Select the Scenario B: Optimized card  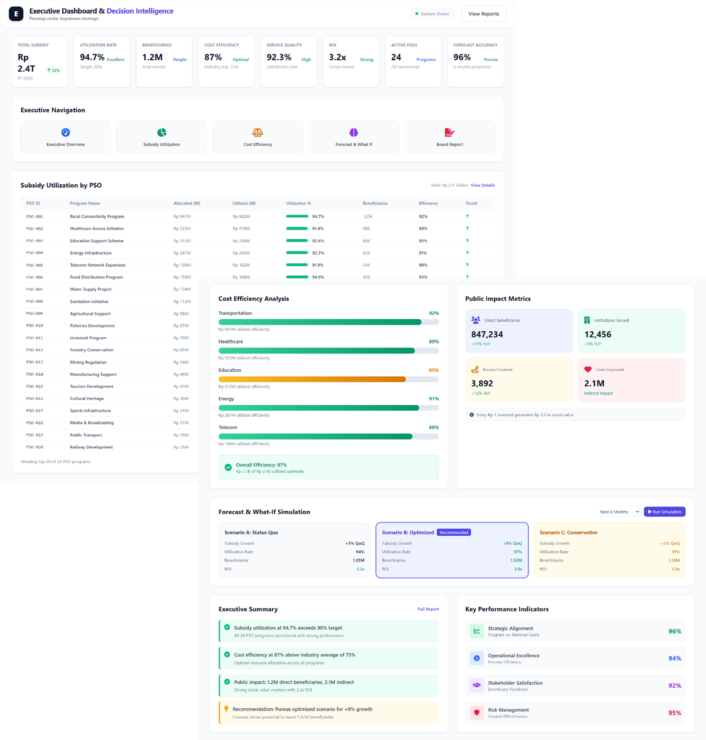point(452,550)
